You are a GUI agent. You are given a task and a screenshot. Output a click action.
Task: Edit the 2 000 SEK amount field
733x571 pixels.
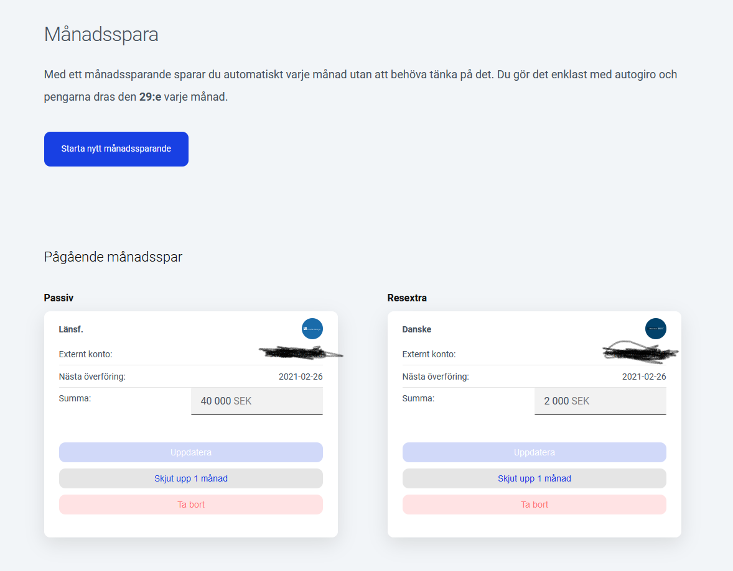click(600, 401)
